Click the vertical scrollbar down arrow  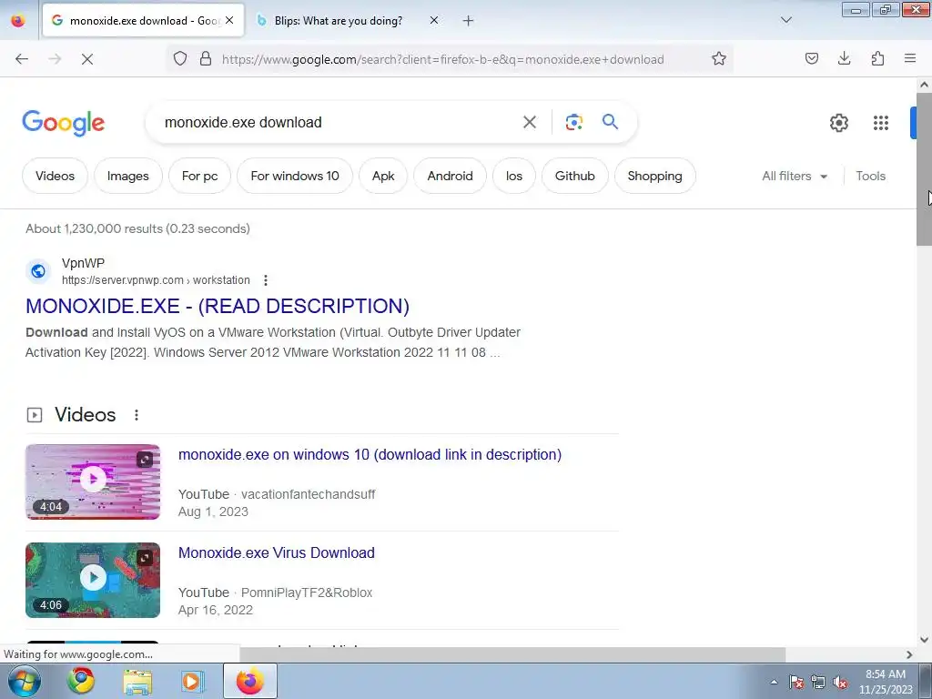(924, 640)
